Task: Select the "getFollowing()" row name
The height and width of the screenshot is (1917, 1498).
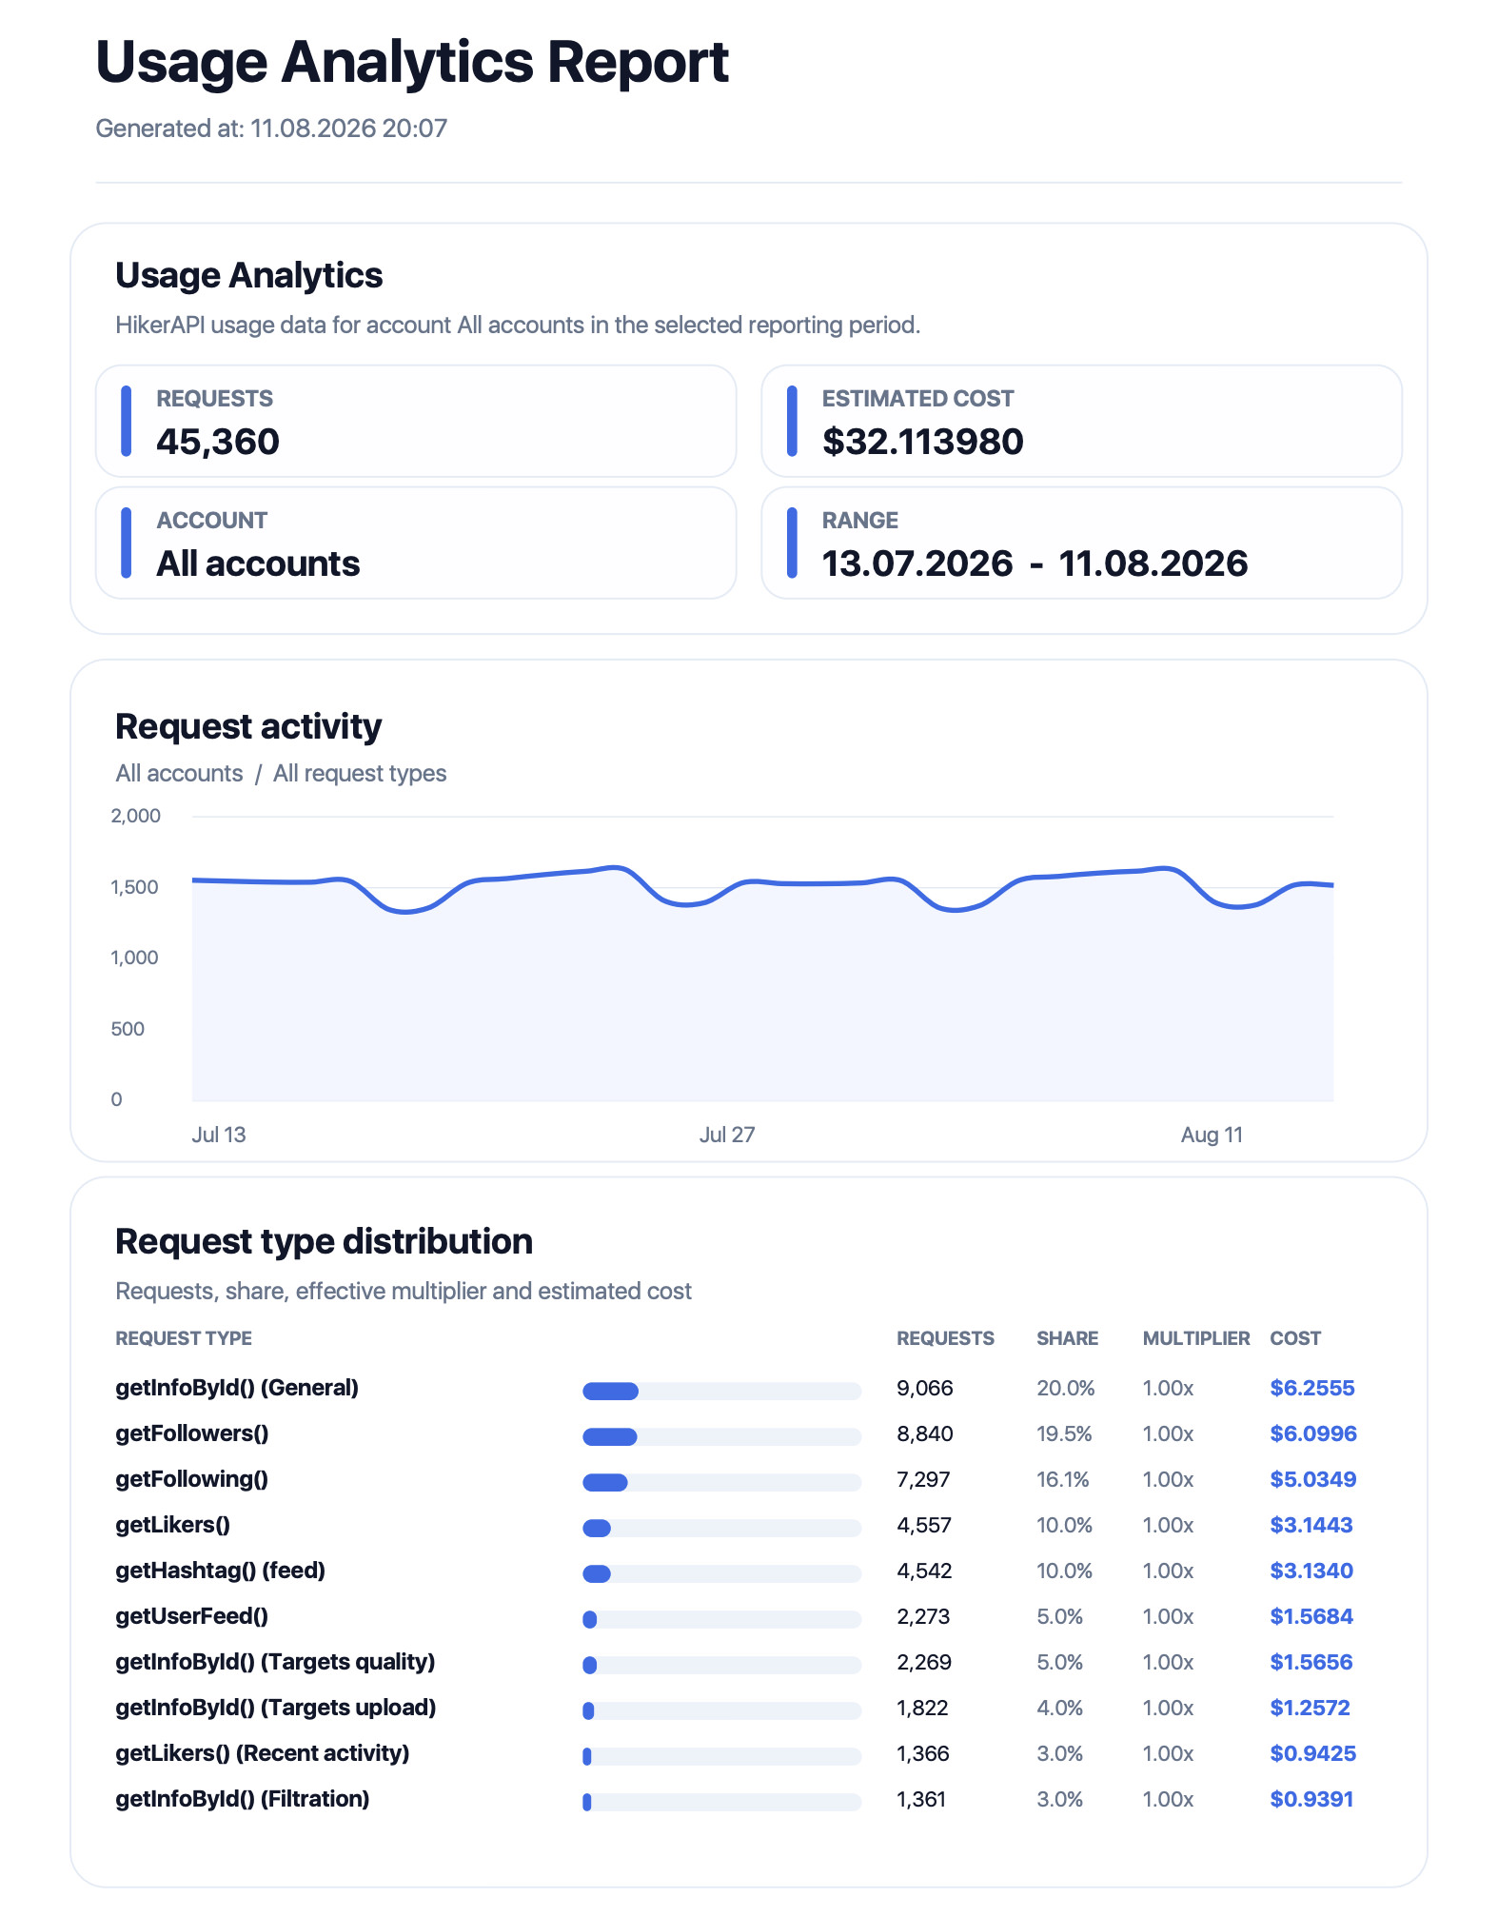Action: [191, 1479]
